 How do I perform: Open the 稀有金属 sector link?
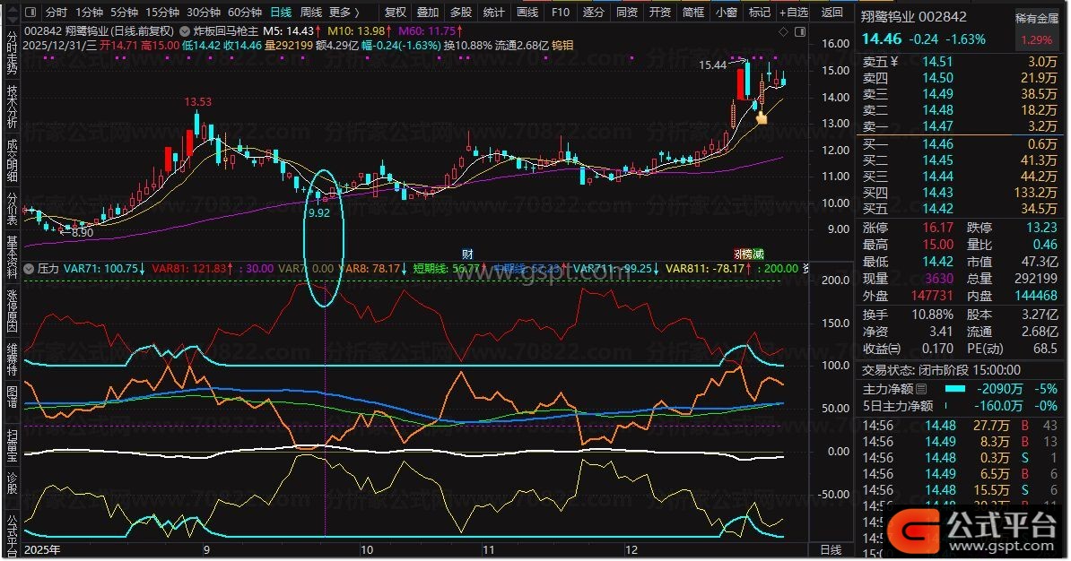point(1036,19)
